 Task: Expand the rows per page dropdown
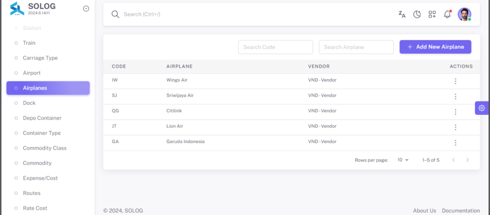coord(403,160)
